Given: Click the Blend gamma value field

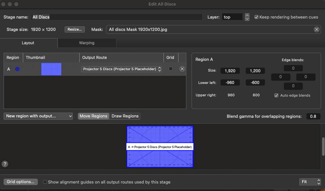Looking at the screenshot, I should click(x=313, y=116).
